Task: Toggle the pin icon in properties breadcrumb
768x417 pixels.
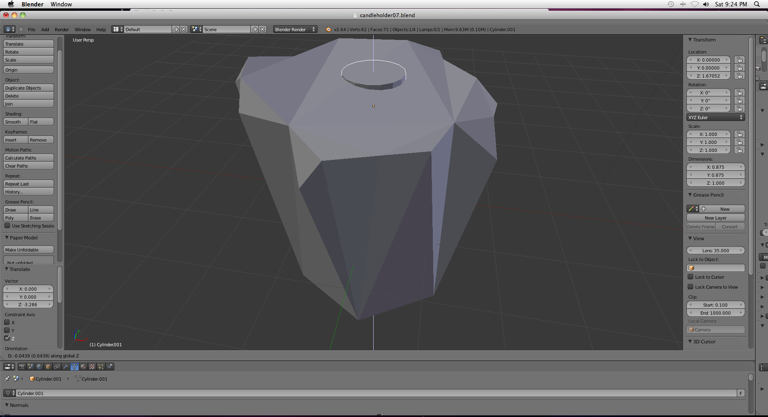Action: (x=7, y=379)
